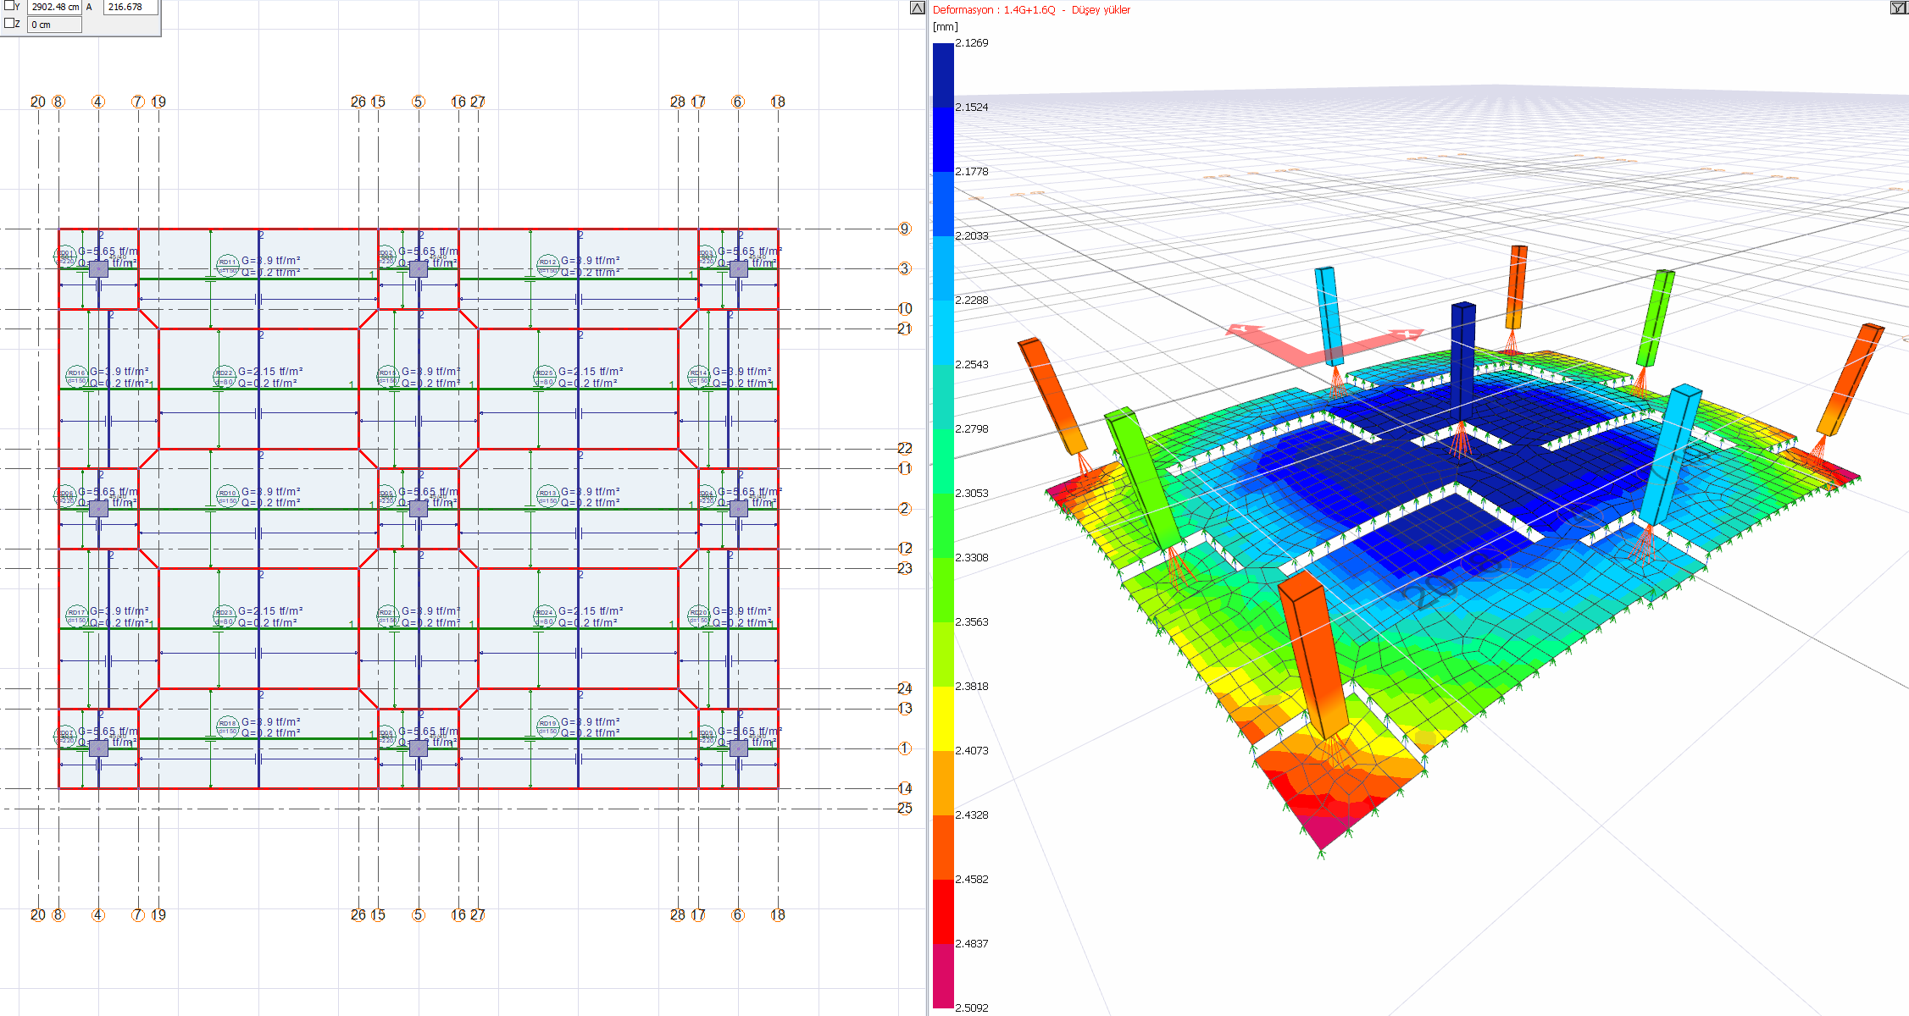Pick the yellow legend band below 2.3818
Viewport: 1909px width, 1016px height.
click(x=943, y=718)
